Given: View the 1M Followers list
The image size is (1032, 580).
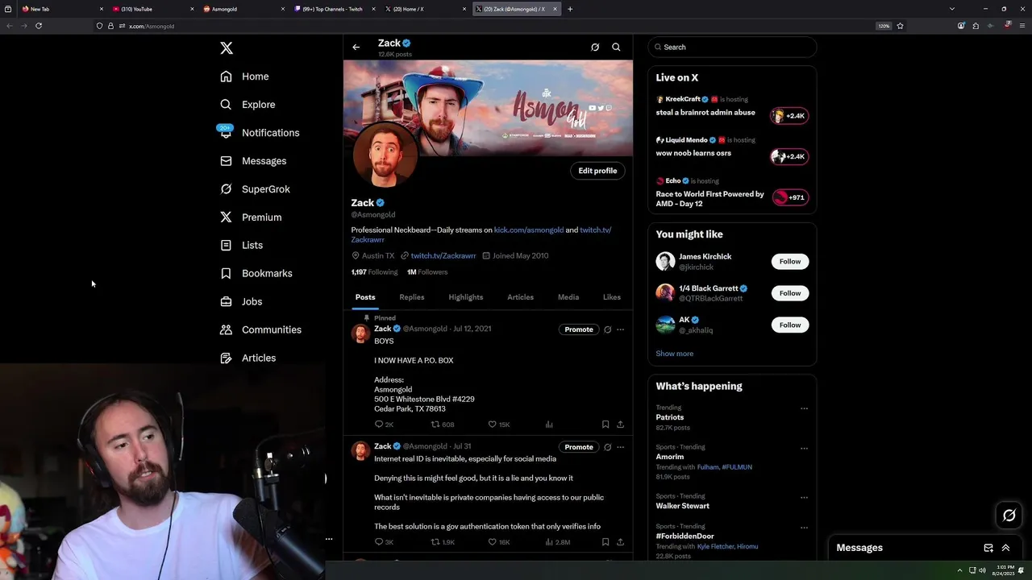Looking at the screenshot, I should click(427, 272).
